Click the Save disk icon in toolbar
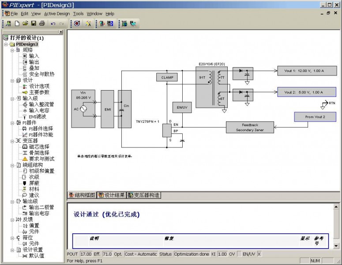 tap(34, 23)
